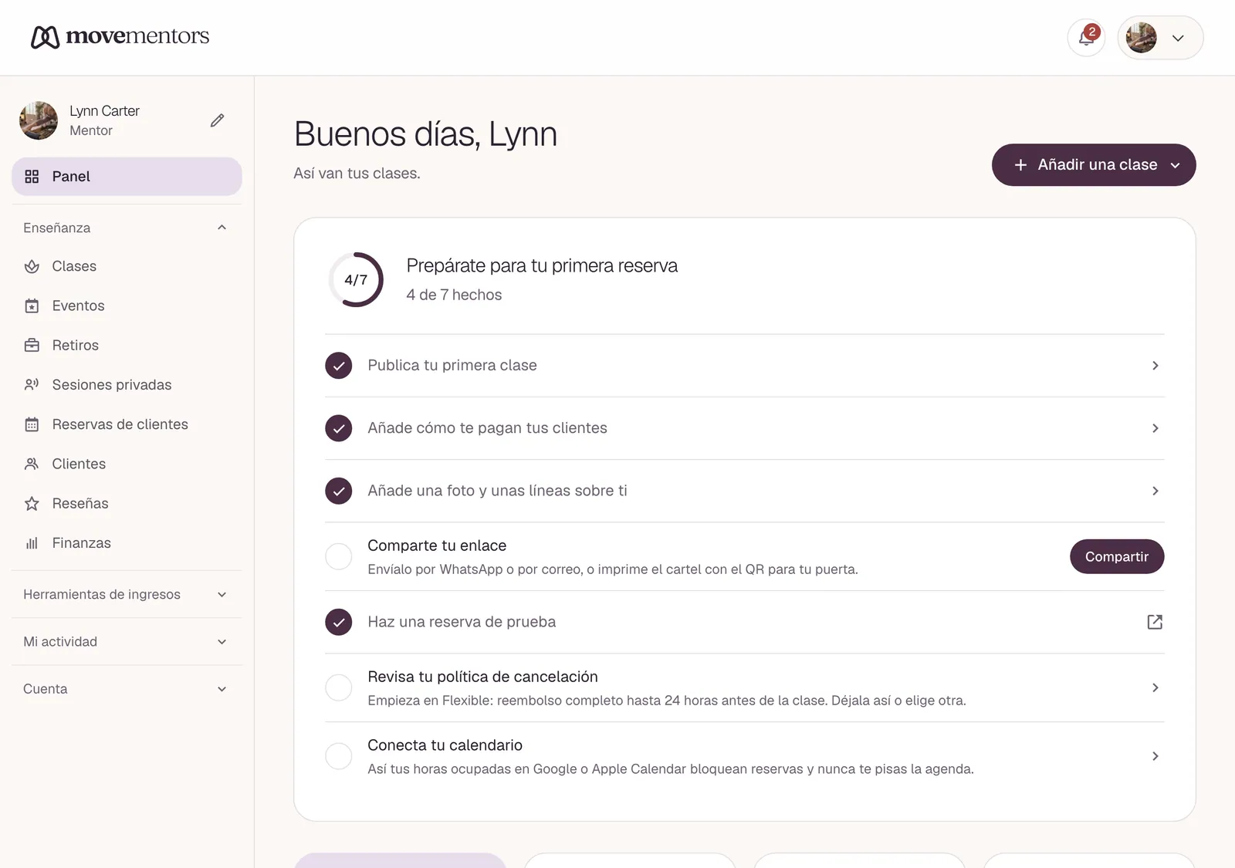This screenshot has width=1235, height=868.
Task: Toggle the Añade cómo te pagan checkmark
Action: tap(339, 428)
